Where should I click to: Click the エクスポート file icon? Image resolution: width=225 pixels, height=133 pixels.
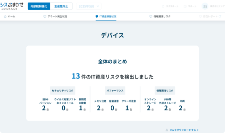[x=163, y=6]
